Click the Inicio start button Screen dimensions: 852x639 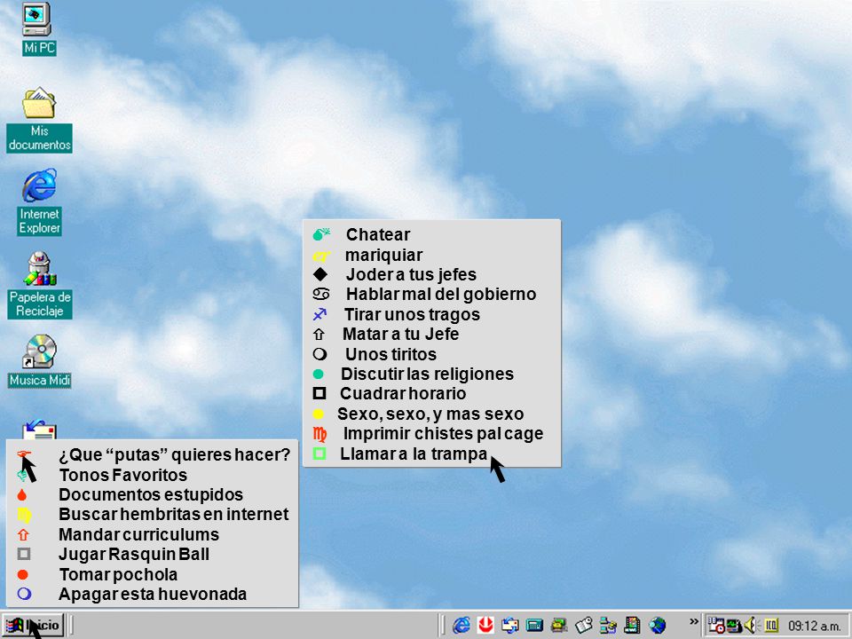33,626
